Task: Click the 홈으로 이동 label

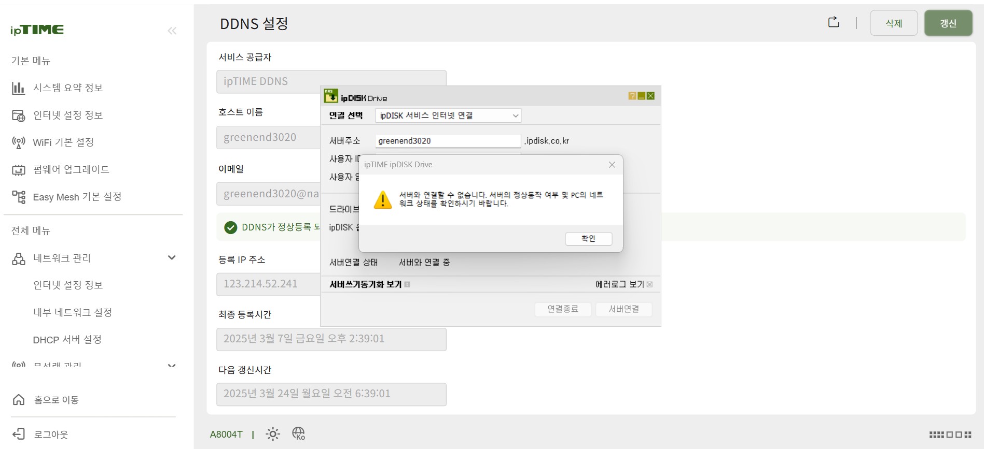Action: pyautogui.click(x=57, y=400)
